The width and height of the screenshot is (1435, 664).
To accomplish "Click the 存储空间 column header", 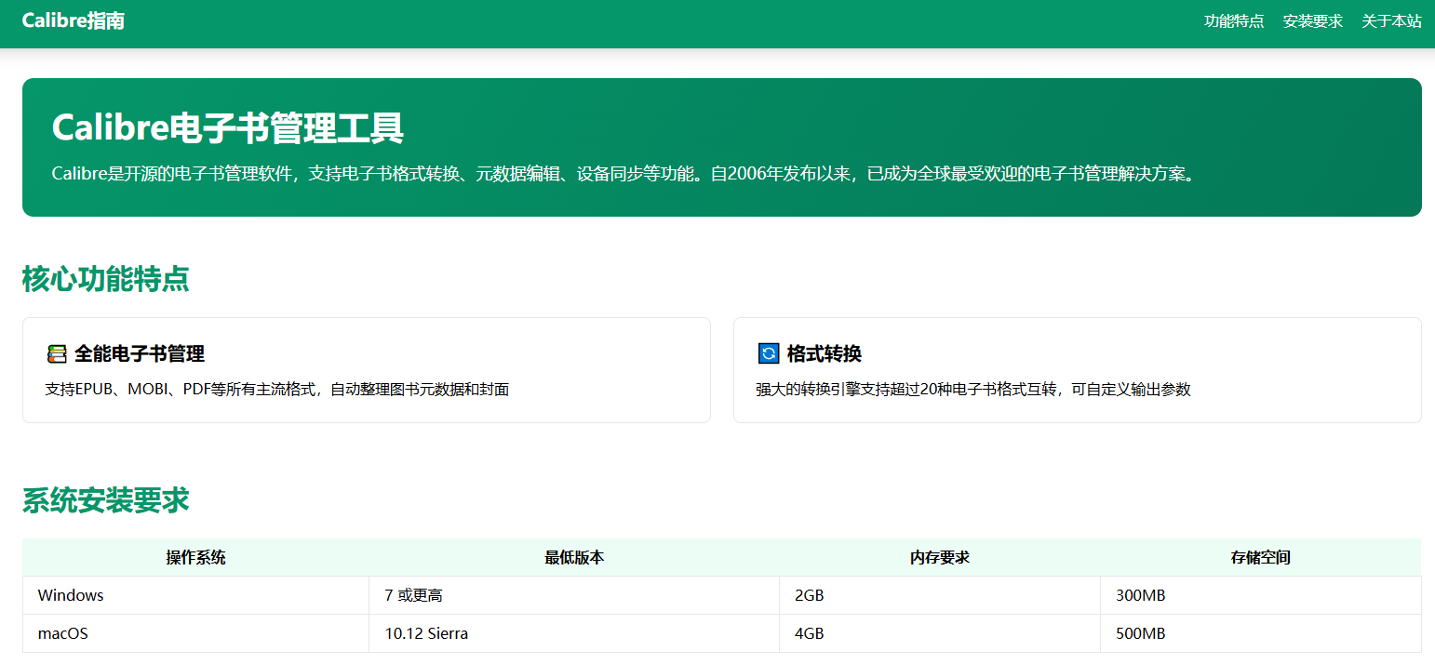I will pyautogui.click(x=1261, y=558).
